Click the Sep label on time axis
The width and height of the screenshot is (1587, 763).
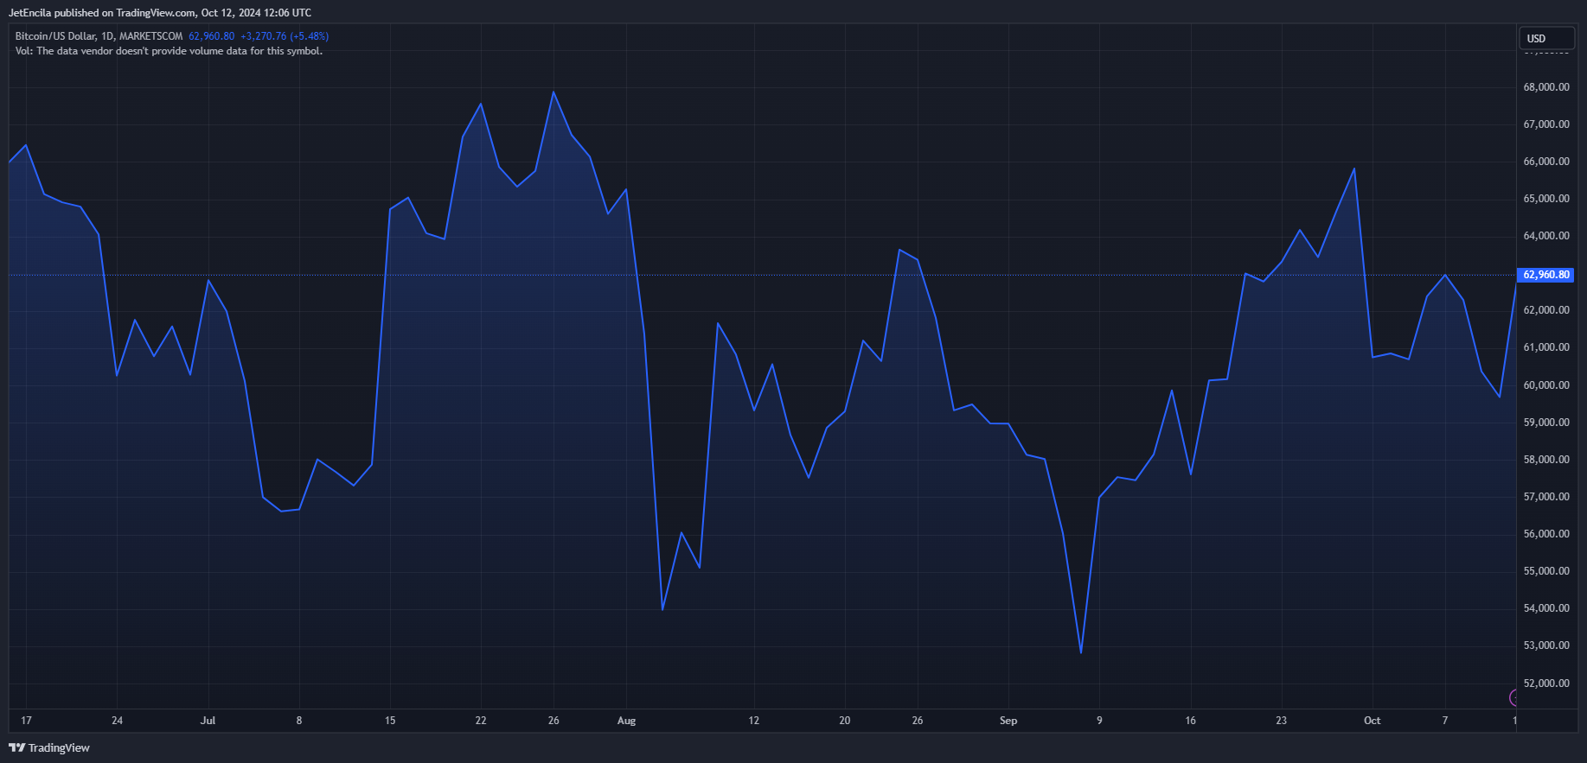coord(1008,720)
